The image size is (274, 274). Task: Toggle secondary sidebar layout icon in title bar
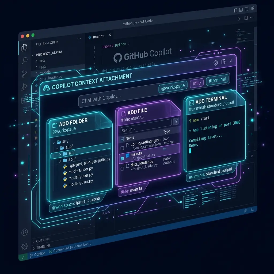(x=246, y=9)
